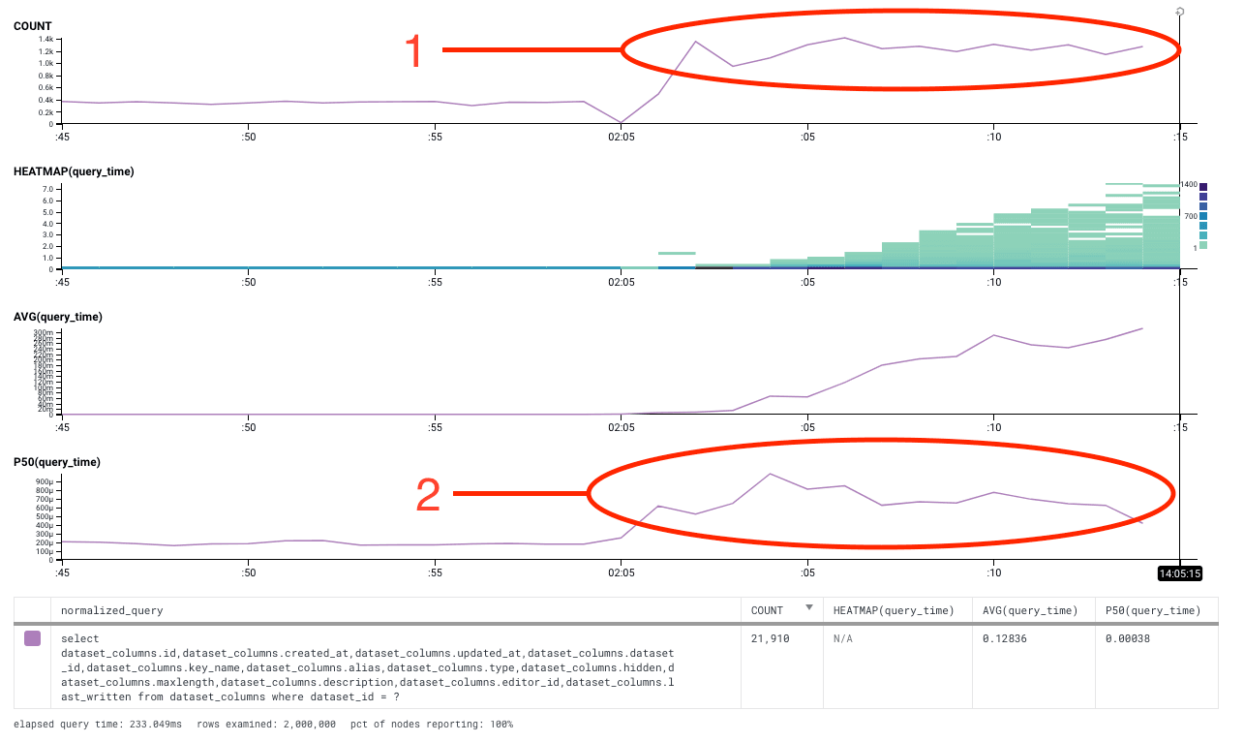1244x742 pixels.
Task: Open the COUNT column sort dropdown
Action: [809, 610]
